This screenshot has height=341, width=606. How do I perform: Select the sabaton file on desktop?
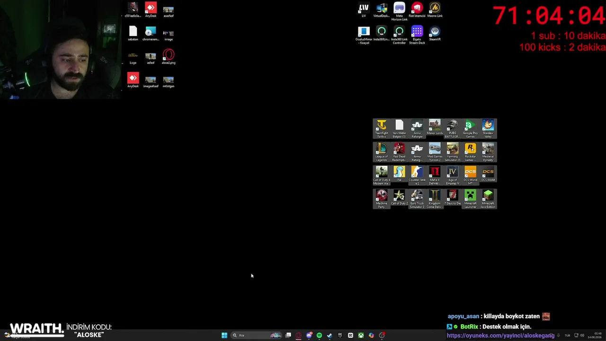[133, 34]
